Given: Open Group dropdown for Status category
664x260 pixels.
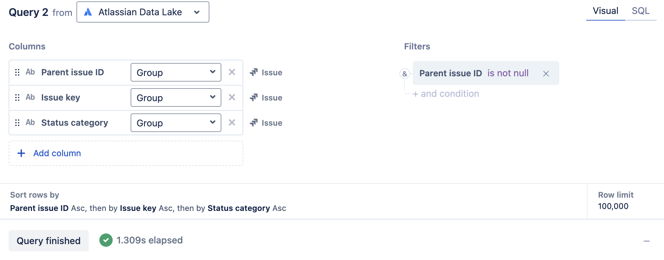Looking at the screenshot, I should click(x=176, y=123).
